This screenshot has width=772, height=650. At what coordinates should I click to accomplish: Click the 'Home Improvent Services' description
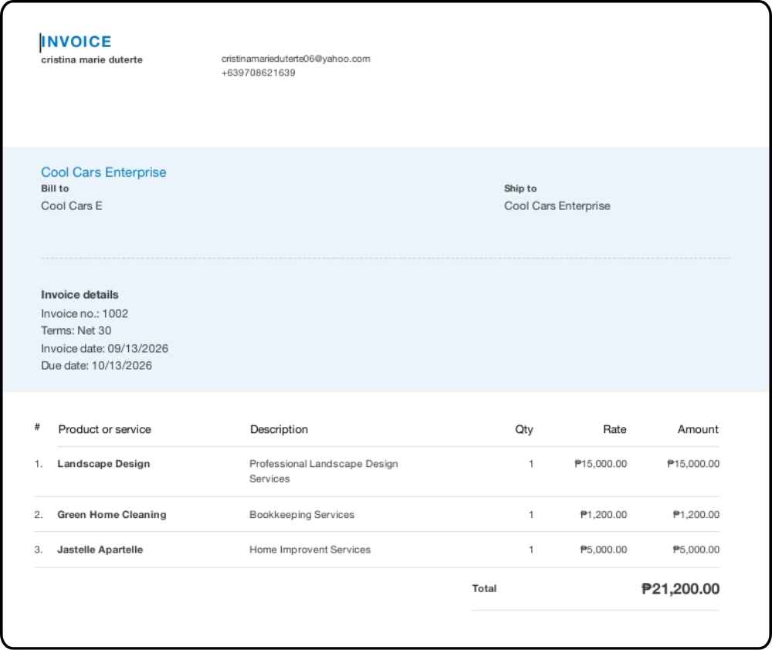click(x=310, y=550)
